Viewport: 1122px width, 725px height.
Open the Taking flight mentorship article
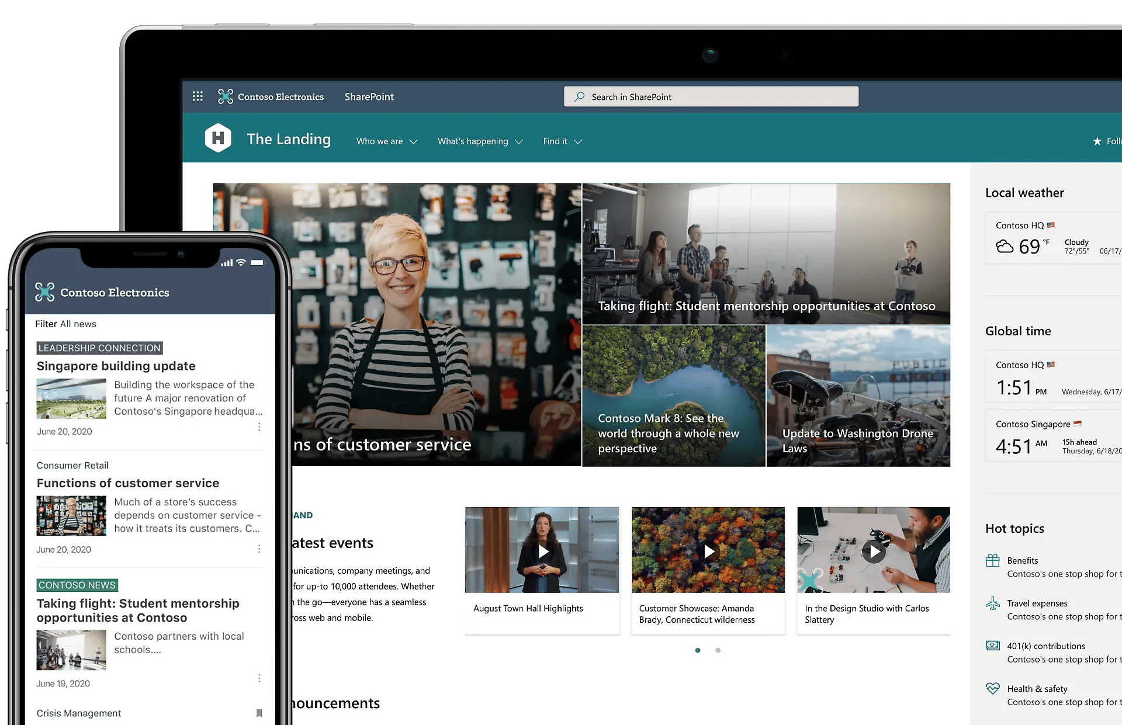766,306
